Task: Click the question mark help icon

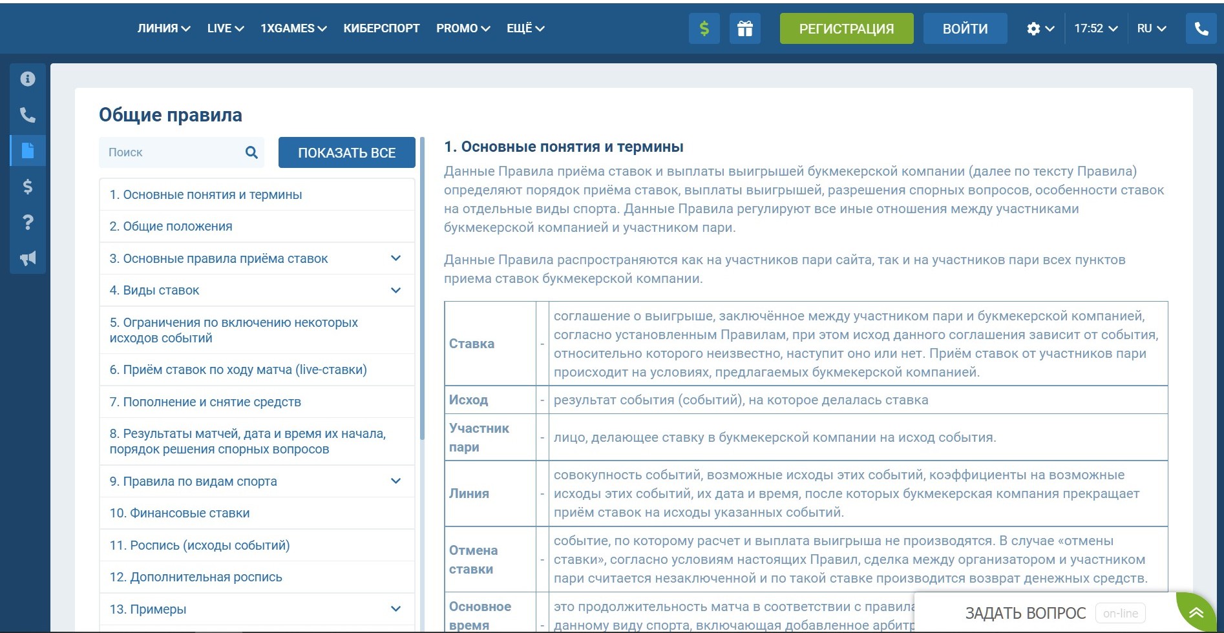Action: (x=27, y=223)
